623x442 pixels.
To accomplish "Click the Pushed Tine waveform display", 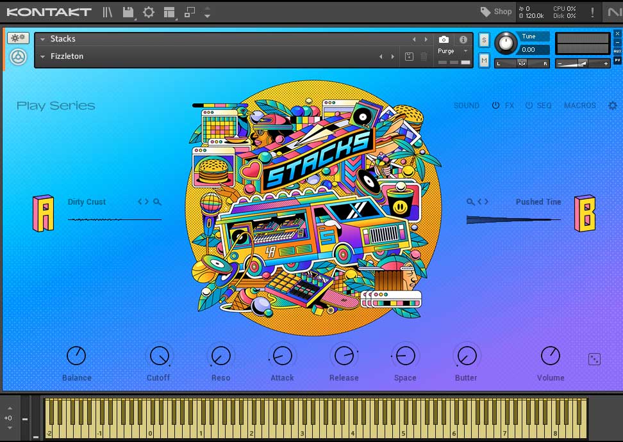I will (x=513, y=219).
